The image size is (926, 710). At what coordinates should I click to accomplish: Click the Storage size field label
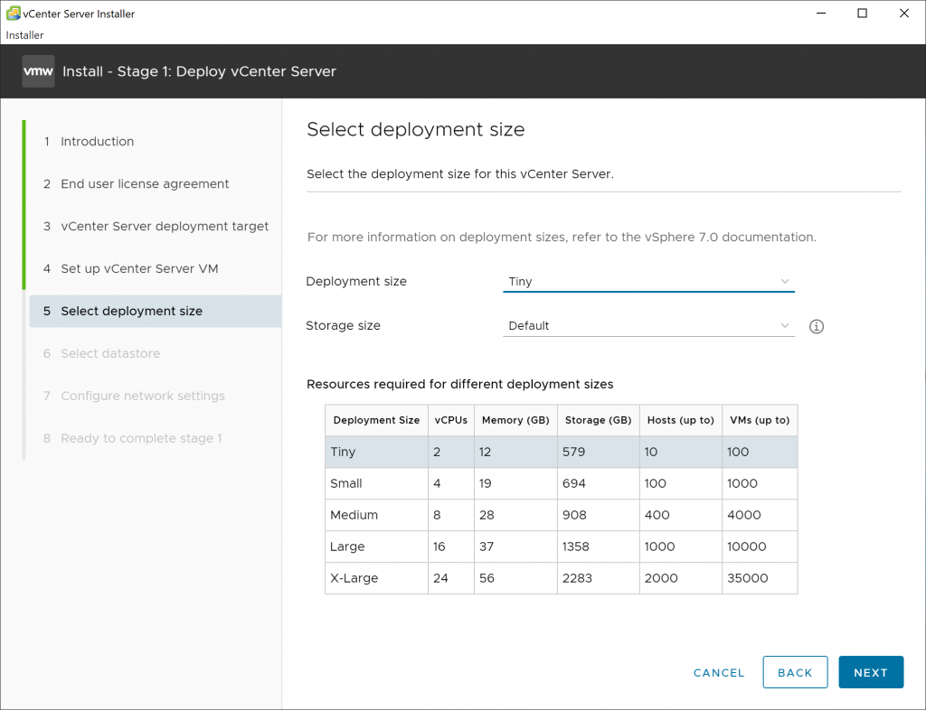pyautogui.click(x=343, y=325)
